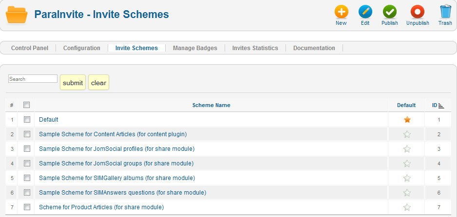Set JomSocial profiles scheme as default star

point(407,149)
